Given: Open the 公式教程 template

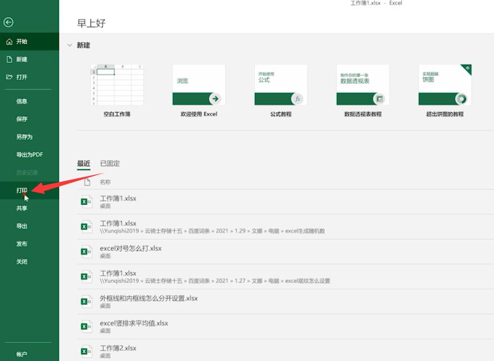Looking at the screenshot, I should pyautogui.click(x=281, y=91).
